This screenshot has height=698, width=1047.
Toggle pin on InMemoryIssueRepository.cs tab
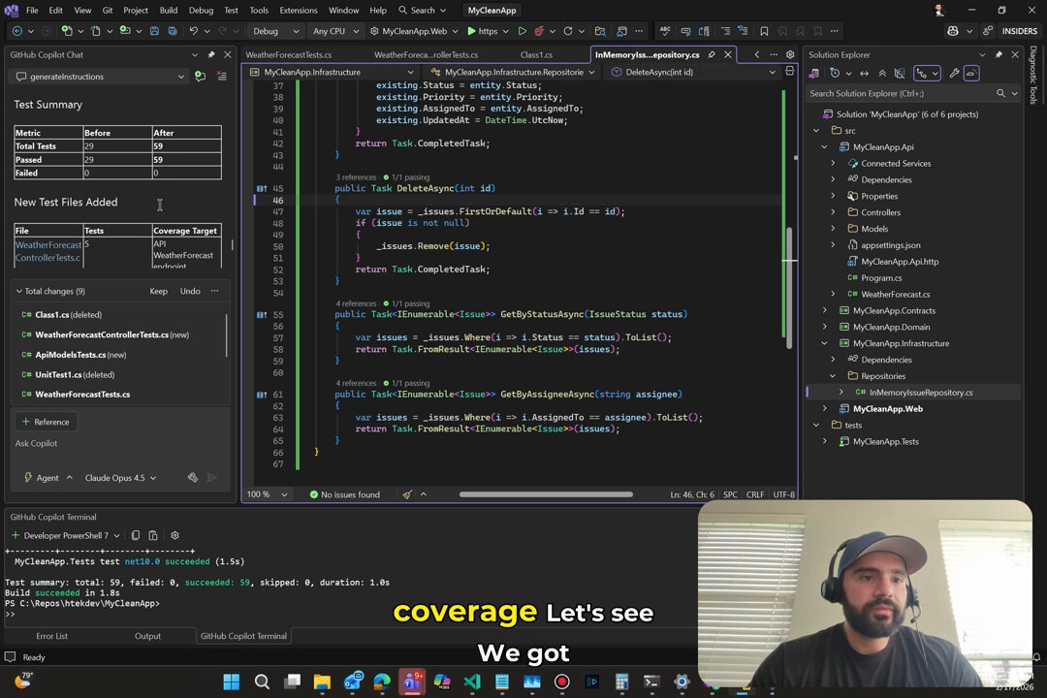coord(712,55)
